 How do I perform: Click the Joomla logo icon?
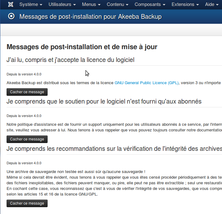[x=11, y=5]
